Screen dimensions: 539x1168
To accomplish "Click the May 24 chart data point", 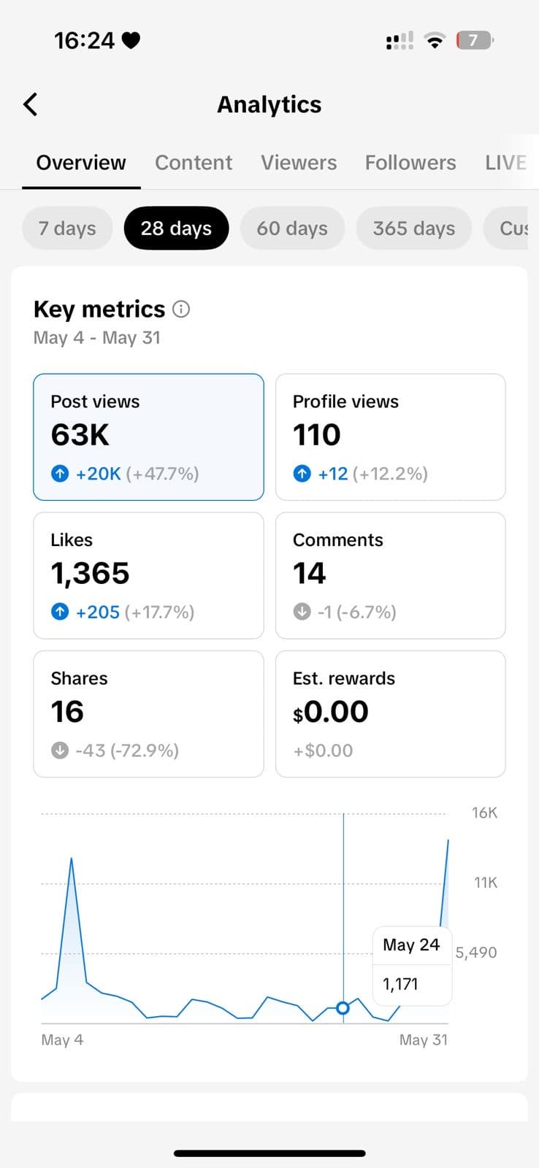I will tap(343, 1008).
